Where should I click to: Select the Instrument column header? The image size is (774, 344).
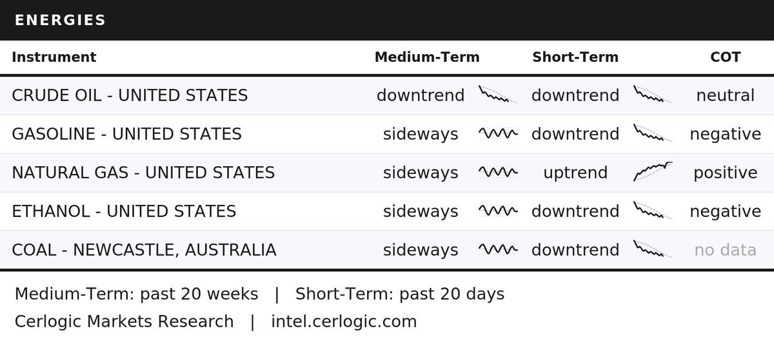click(54, 57)
